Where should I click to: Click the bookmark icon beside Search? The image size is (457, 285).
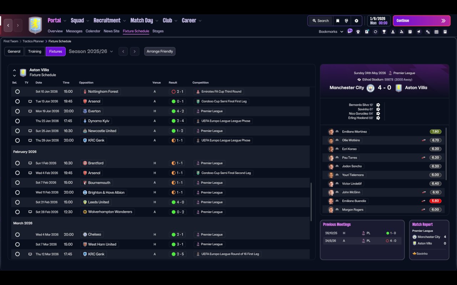[337, 21]
